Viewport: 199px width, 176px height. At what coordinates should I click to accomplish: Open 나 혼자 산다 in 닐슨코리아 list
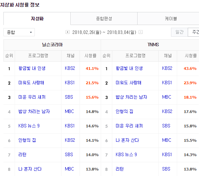click(x=30, y=169)
